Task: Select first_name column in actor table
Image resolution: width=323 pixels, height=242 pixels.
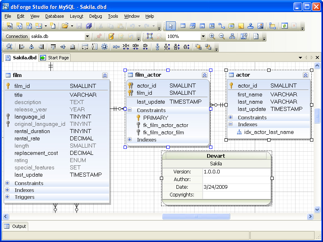Action: (269, 94)
